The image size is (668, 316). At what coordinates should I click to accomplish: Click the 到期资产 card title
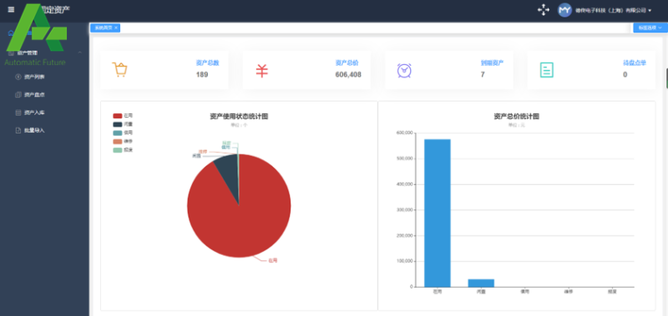[x=493, y=63]
